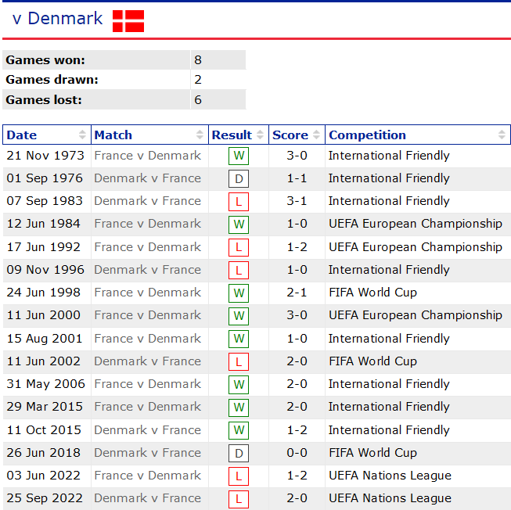Click the L result badge for 07 Sep 1983
The height and width of the screenshot is (510, 511).
239,202
